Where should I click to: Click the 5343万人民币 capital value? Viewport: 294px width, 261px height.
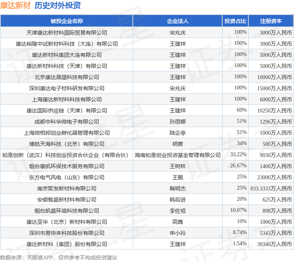click(276, 233)
